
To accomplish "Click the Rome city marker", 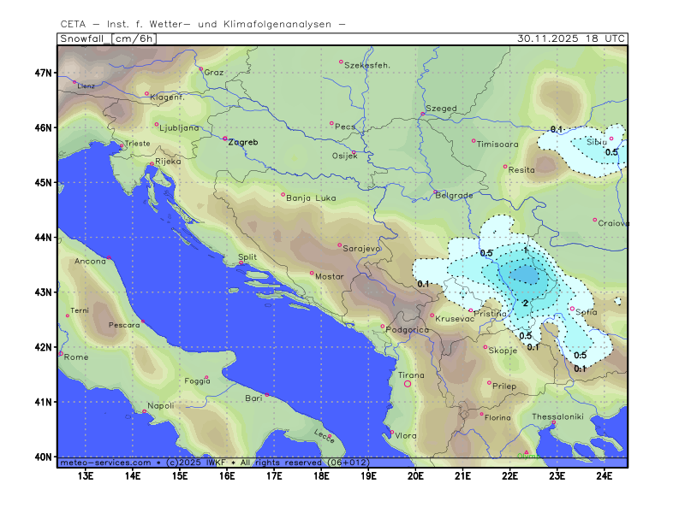I will [x=61, y=353].
